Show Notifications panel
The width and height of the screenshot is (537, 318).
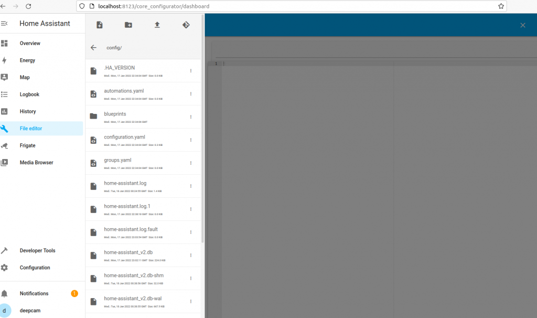pos(41,293)
